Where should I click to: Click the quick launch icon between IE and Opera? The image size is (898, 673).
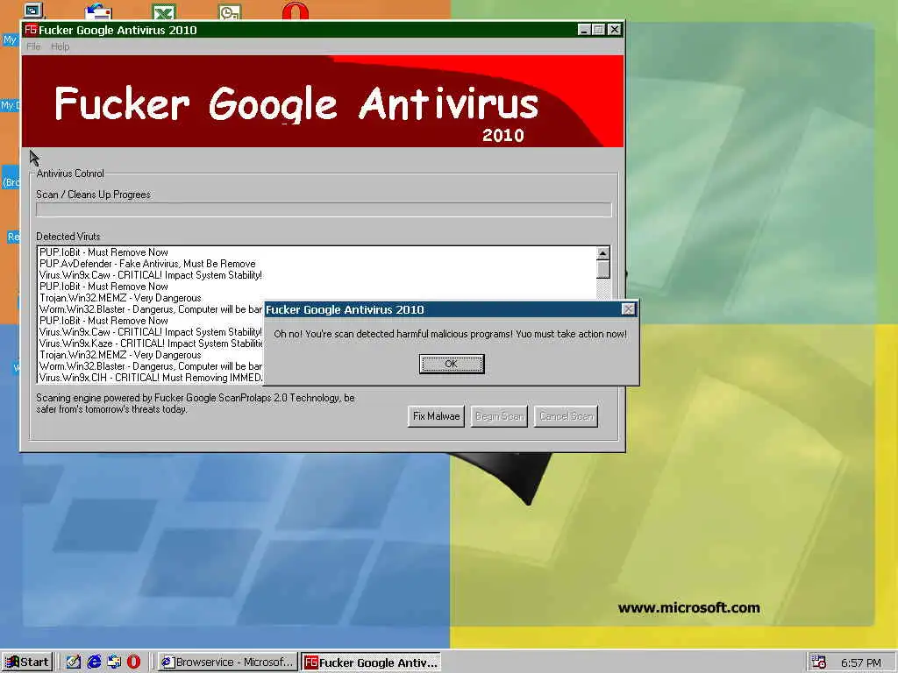(x=113, y=662)
